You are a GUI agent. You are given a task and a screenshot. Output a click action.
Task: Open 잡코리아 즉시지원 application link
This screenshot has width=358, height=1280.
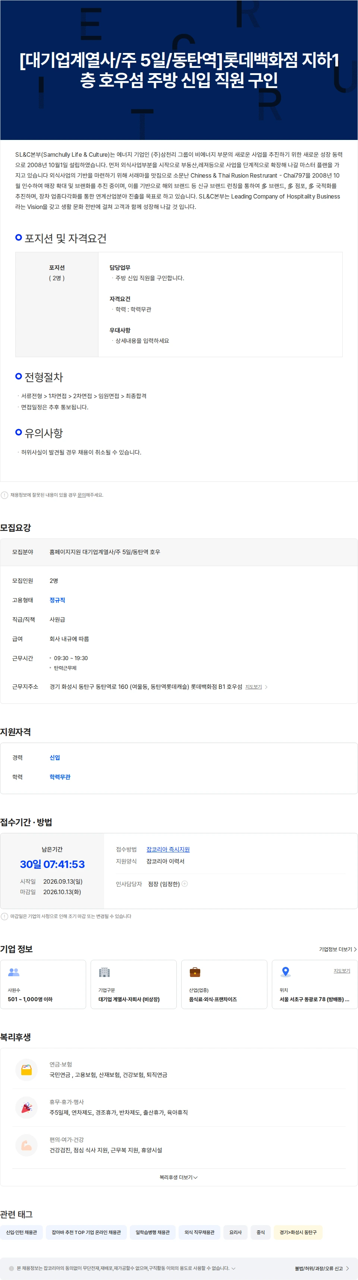pyautogui.click(x=168, y=850)
